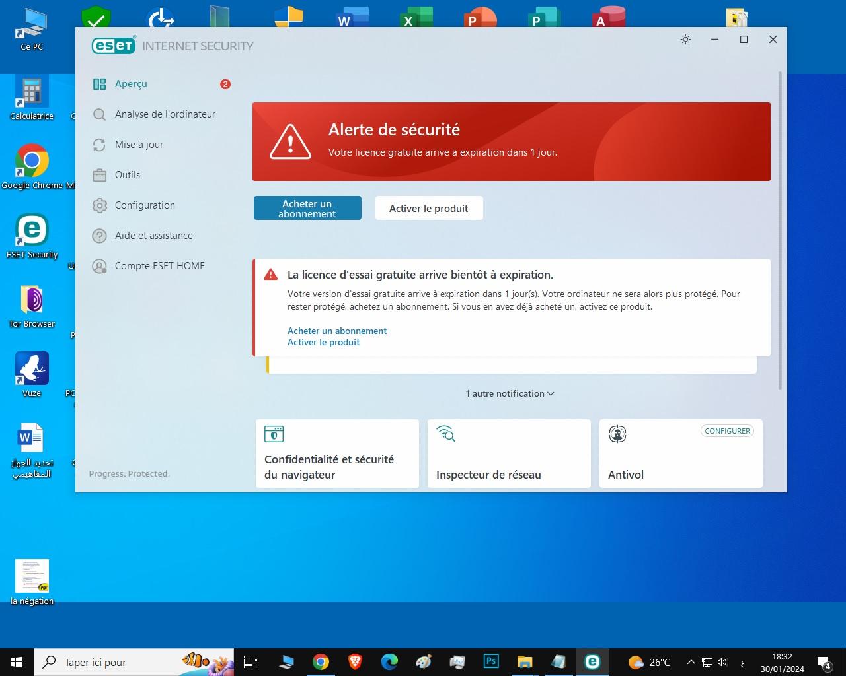Click the volume speaker icon in tray

(722, 662)
